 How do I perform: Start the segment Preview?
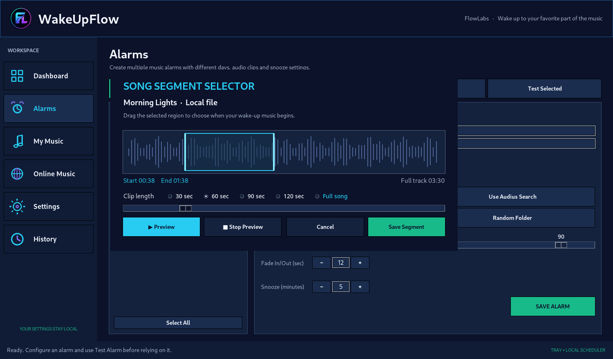pyautogui.click(x=161, y=227)
